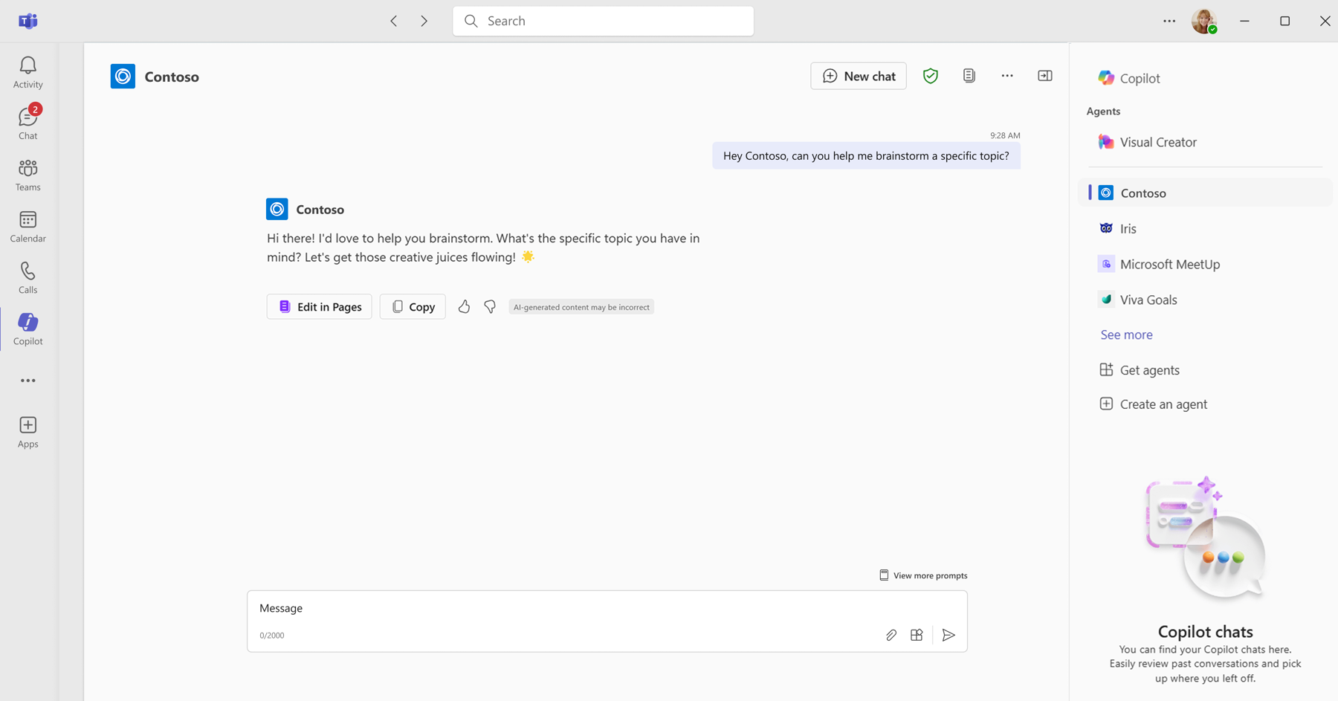
Task: Expand the agents list with See more
Action: click(1126, 335)
